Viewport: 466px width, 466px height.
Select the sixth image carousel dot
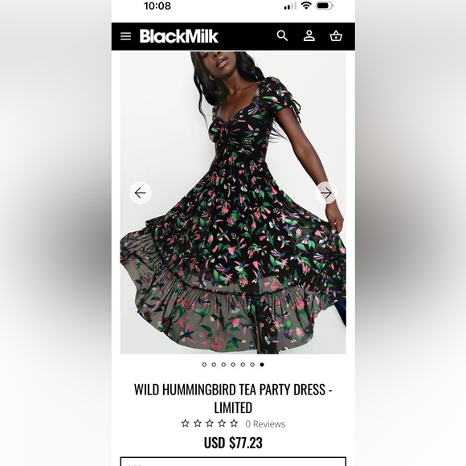tap(252, 365)
